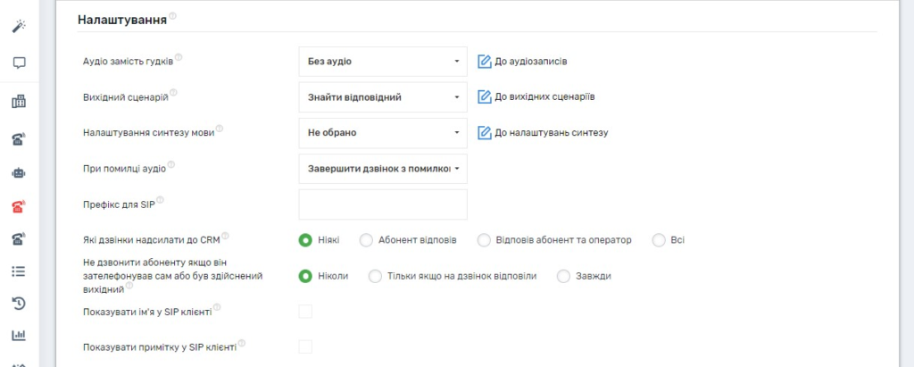This screenshot has width=914, height=367.
Task: Click the office building icon in sidebar
Action: pyautogui.click(x=19, y=101)
